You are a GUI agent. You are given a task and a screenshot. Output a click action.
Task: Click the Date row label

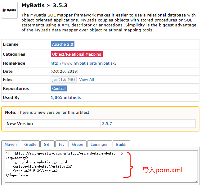coord(8,72)
